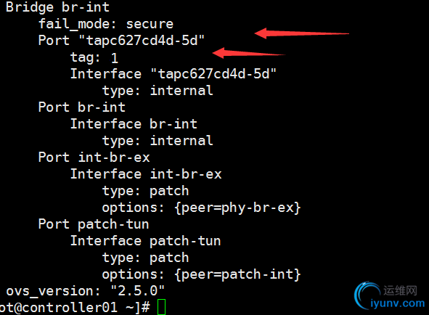Click the 'Interface patch-tun' line
Viewport: 429px width, 315px height.
pyautogui.click(x=145, y=241)
